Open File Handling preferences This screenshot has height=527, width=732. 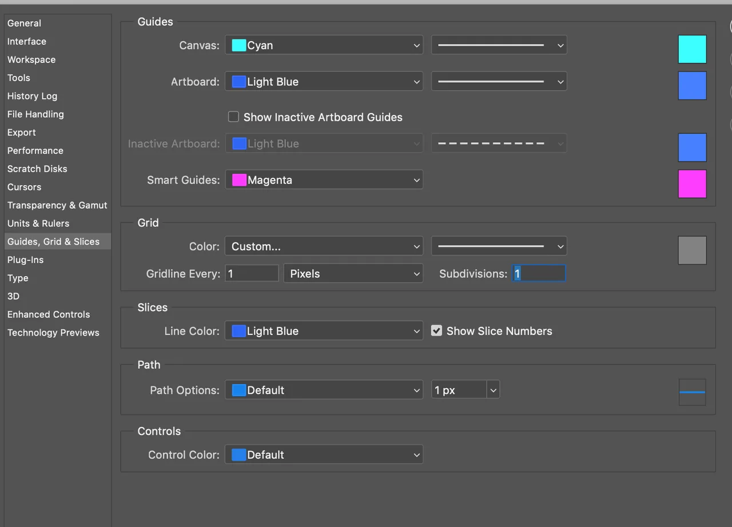(35, 114)
